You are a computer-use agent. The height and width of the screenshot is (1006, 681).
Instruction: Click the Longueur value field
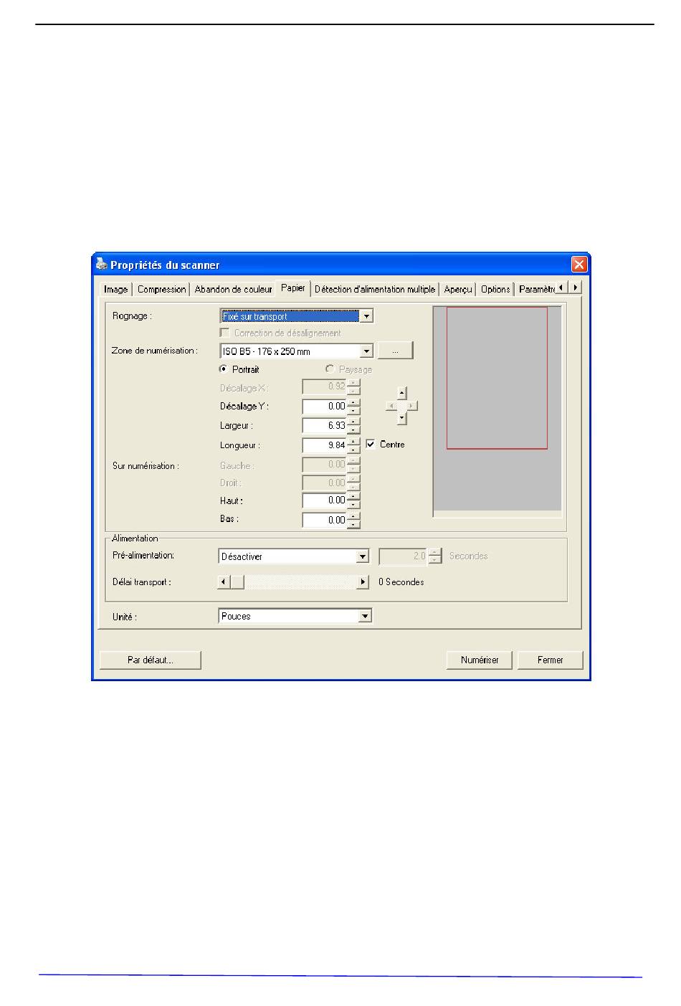325,445
